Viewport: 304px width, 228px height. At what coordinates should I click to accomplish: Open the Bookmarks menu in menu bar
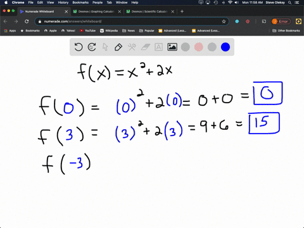click(x=80, y=3)
